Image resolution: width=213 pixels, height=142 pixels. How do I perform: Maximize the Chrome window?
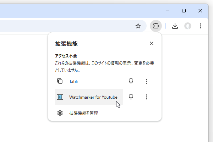pyautogui.click(x=184, y=11)
